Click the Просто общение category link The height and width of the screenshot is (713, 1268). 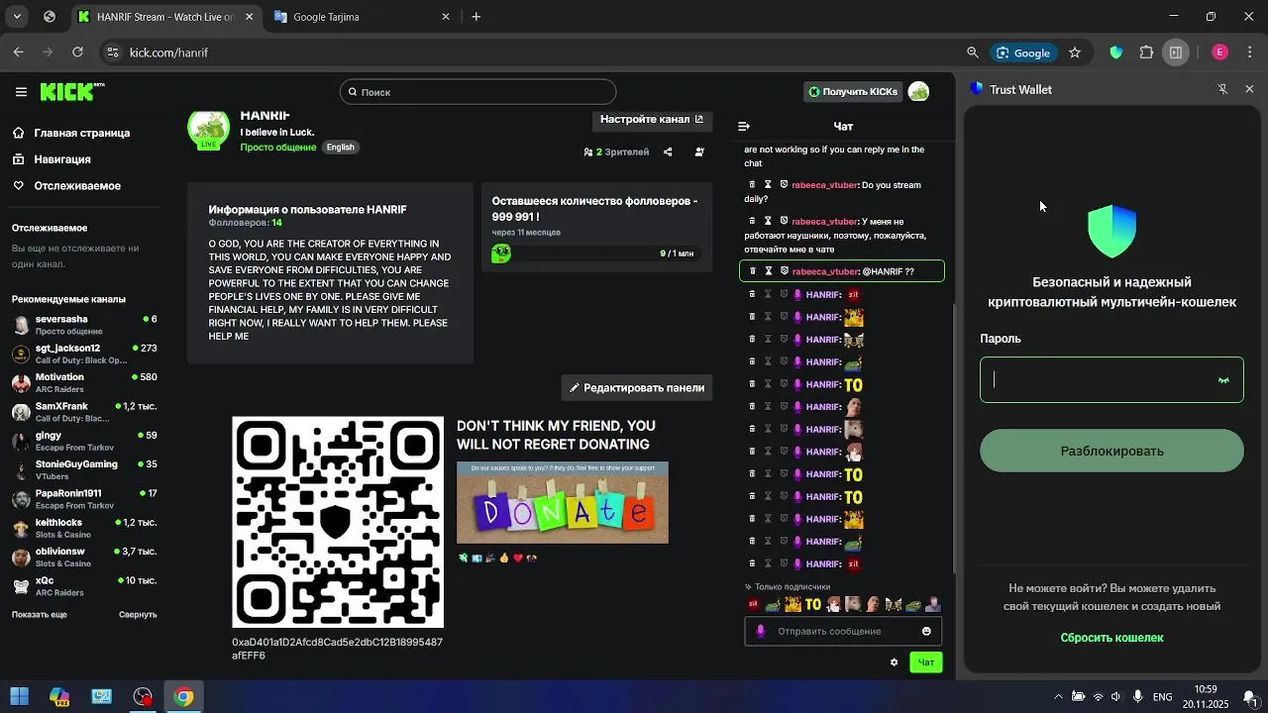click(x=278, y=148)
